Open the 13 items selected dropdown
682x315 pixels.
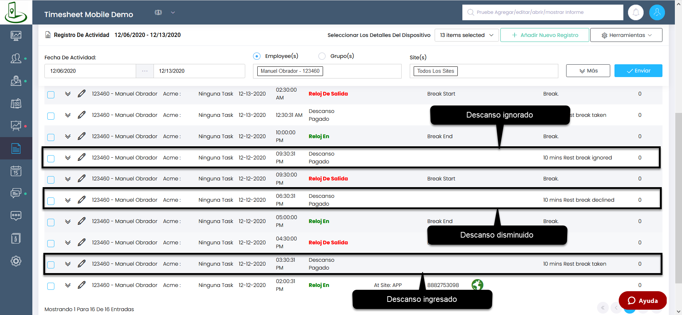[x=466, y=35]
